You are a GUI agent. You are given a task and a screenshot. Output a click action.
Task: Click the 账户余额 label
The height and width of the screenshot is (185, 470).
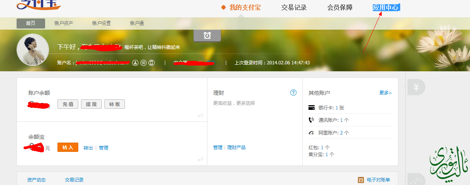[39, 93]
